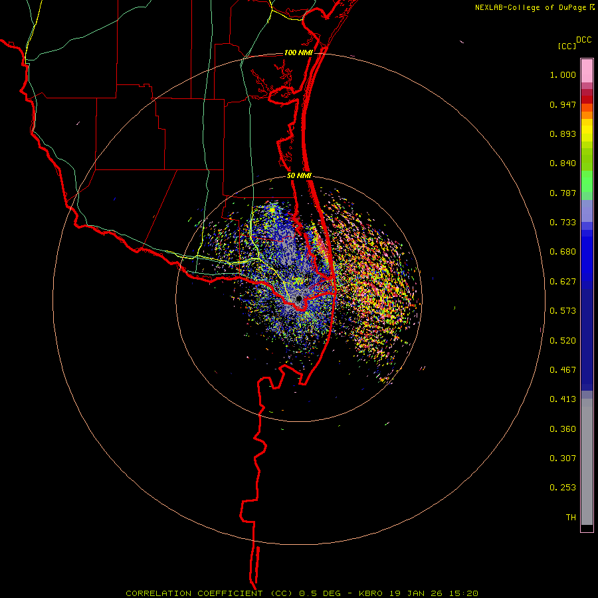The width and height of the screenshot is (598, 598).
Task: Click the pink swatch at top of scale
Action: [587, 71]
